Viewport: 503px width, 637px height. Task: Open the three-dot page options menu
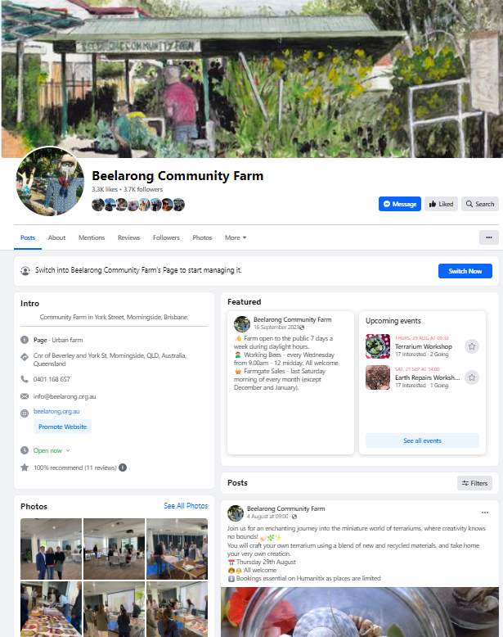click(x=489, y=237)
